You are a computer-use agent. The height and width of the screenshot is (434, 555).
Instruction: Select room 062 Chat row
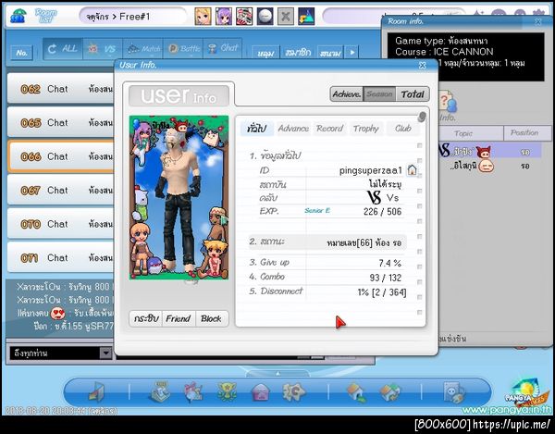click(61, 89)
